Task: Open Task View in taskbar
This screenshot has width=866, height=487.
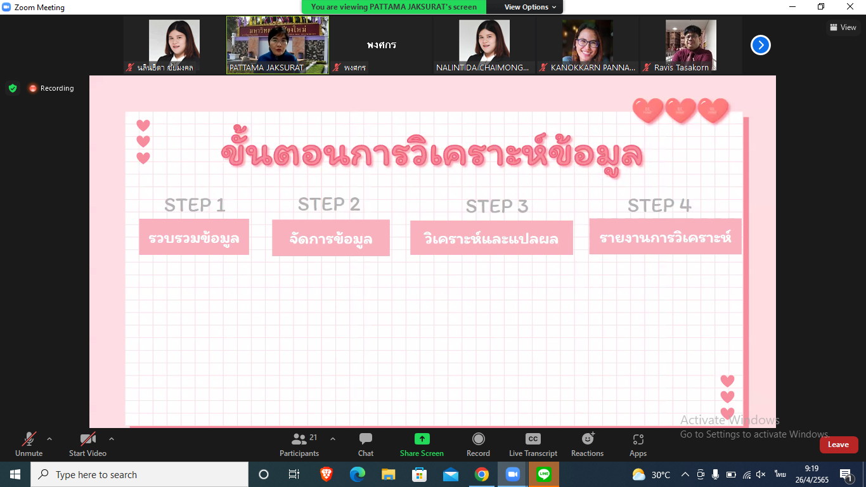Action: point(294,474)
